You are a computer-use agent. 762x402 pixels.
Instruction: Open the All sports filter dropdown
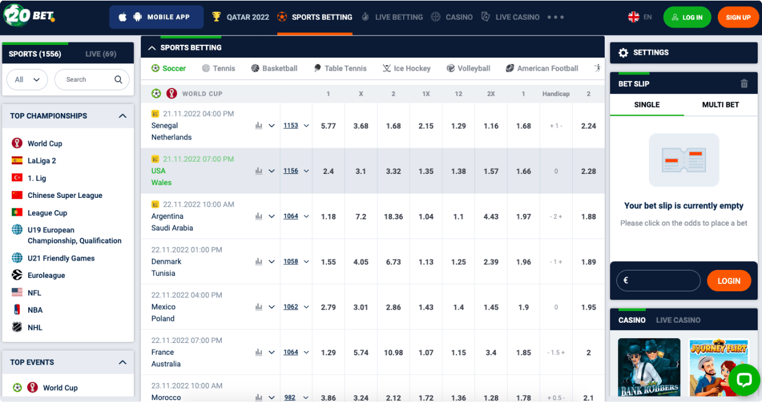(27, 79)
